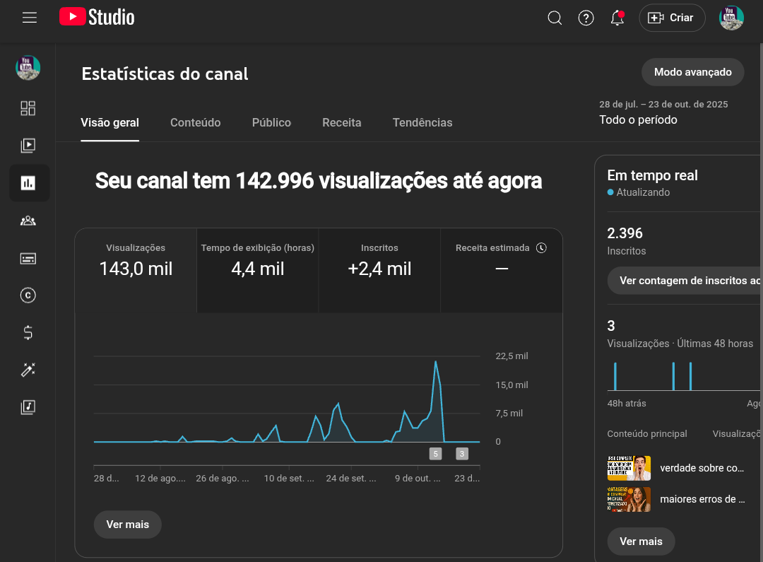
Task: Click the search magnifier icon
Action: coord(555,18)
